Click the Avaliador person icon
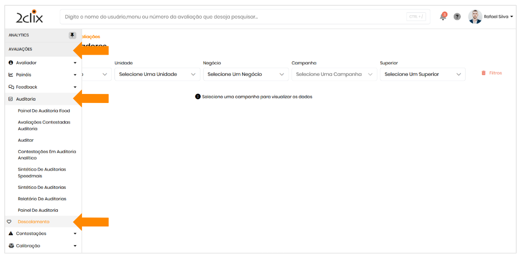 (x=11, y=62)
